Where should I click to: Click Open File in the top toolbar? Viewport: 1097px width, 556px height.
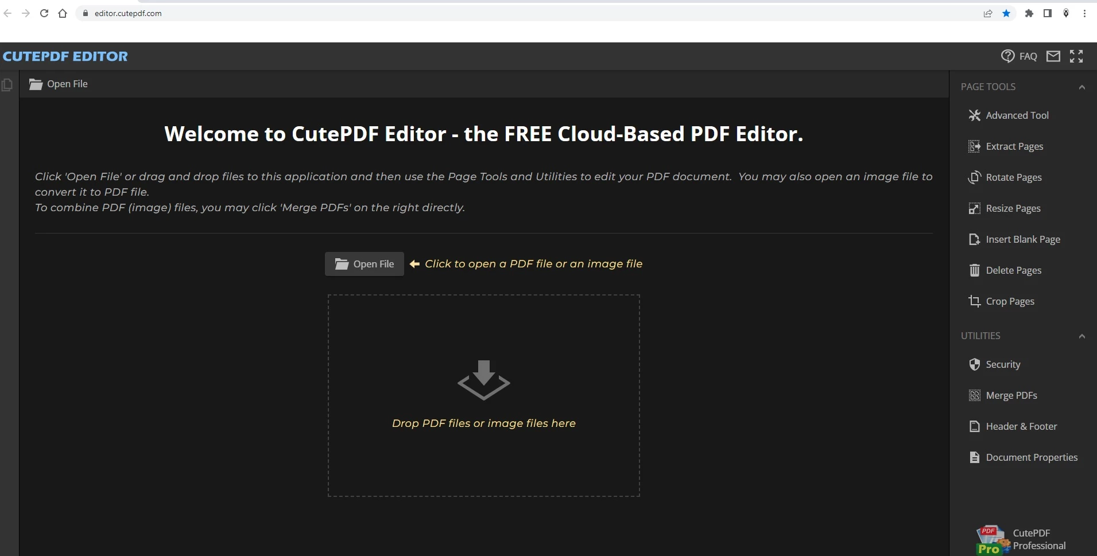[59, 84]
